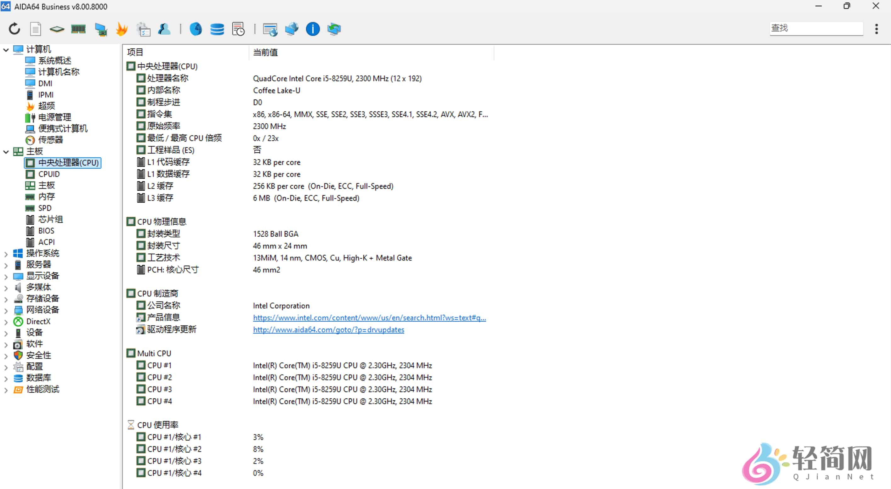Click the refresh toolbar icon

point(14,29)
